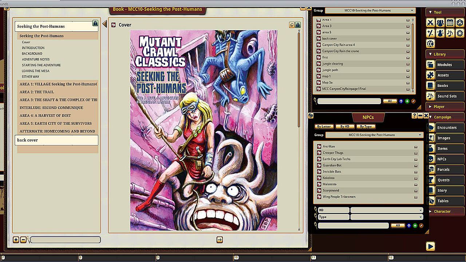Toggle brown edit mode in NPCs list
The image size is (466, 262).
[x=421, y=226]
